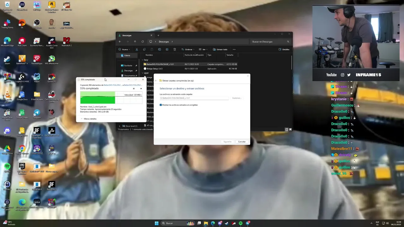Click the Siguiente button in extraction wizard

tap(227, 142)
